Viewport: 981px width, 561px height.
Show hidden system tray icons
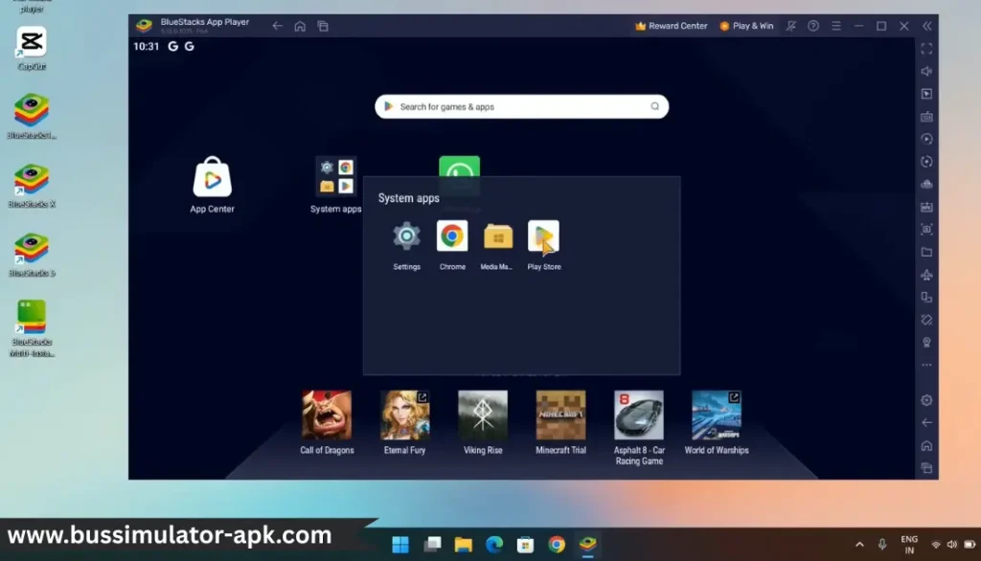click(x=859, y=545)
